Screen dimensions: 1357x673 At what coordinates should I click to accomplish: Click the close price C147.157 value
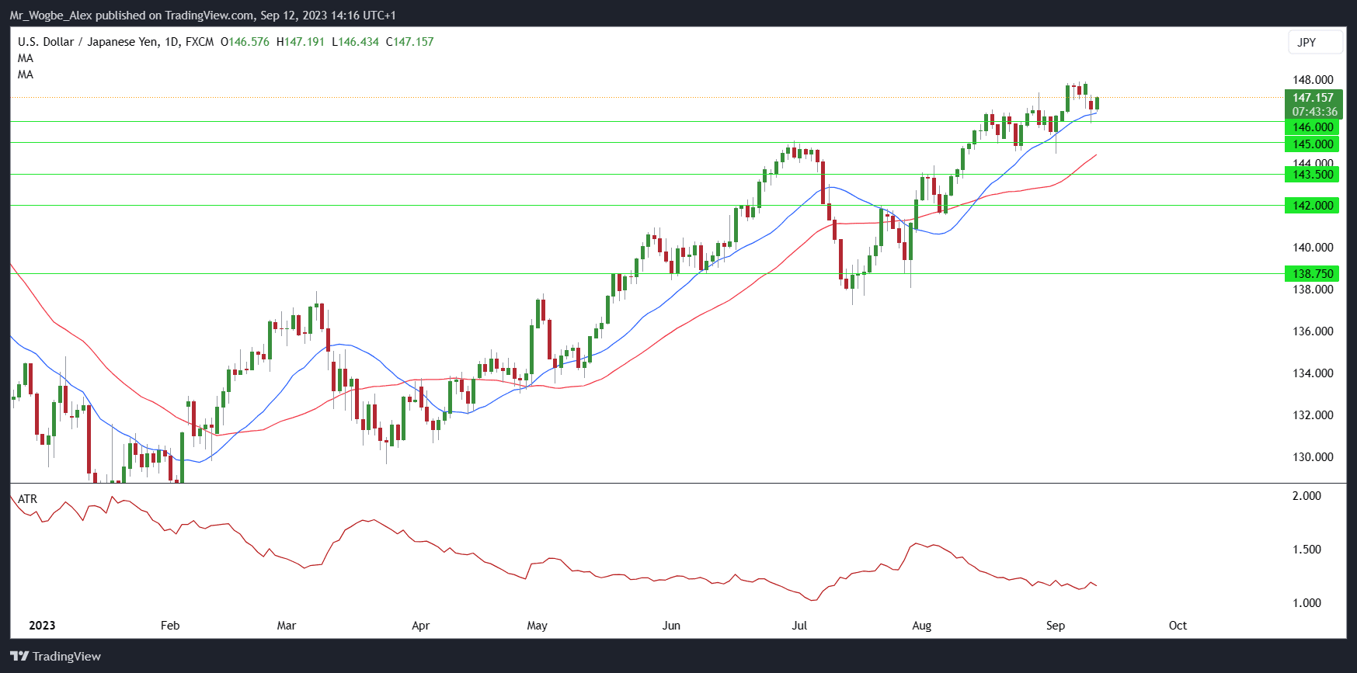point(410,42)
